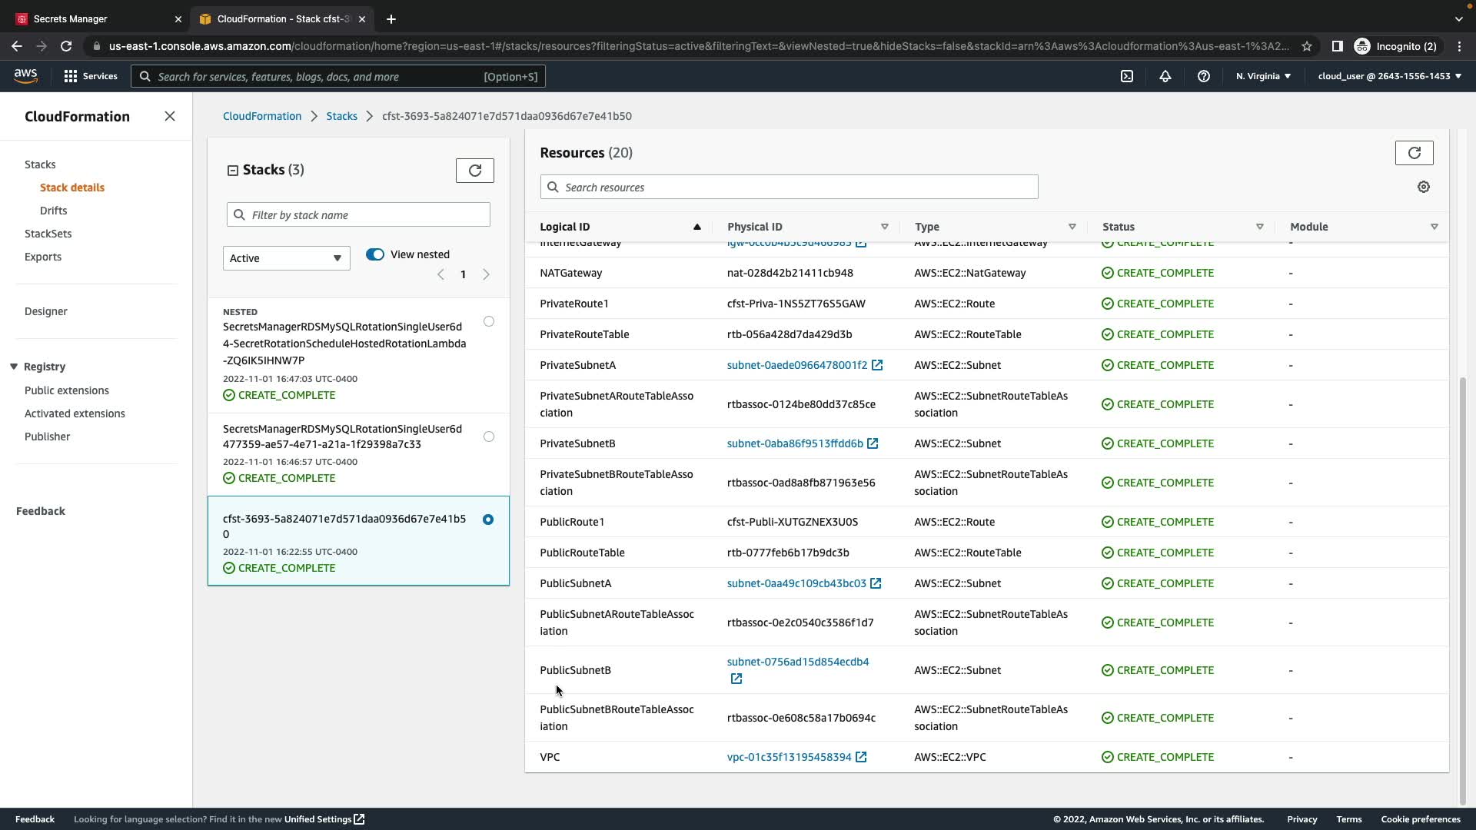Image resolution: width=1476 pixels, height=830 pixels.
Task: Click the Stacks breadcrumb link
Action: (x=341, y=116)
